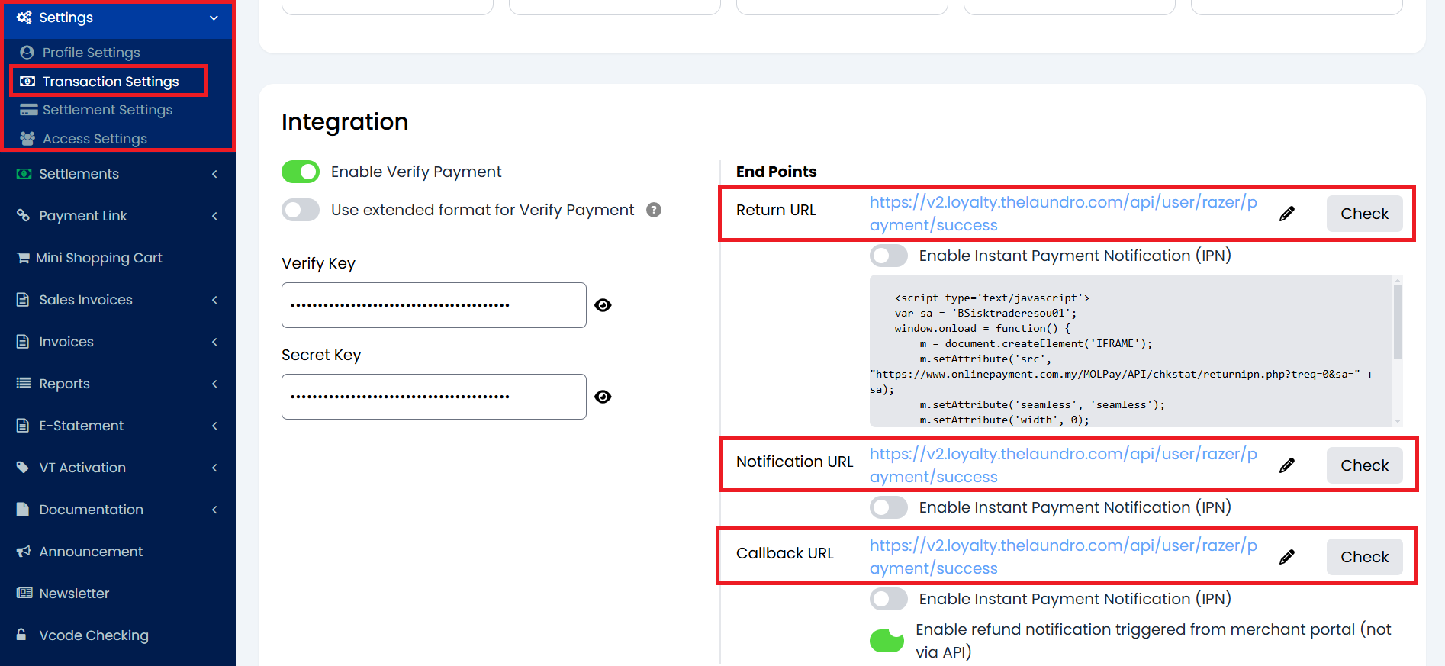Reveal the Secret Key with eye icon
The width and height of the screenshot is (1445, 666).
tap(603, 397)
